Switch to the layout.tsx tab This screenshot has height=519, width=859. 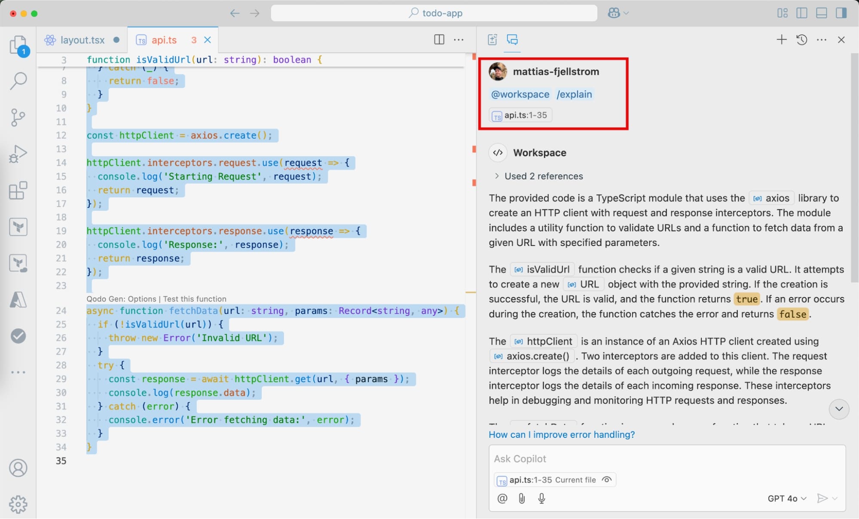coord(82,40)
